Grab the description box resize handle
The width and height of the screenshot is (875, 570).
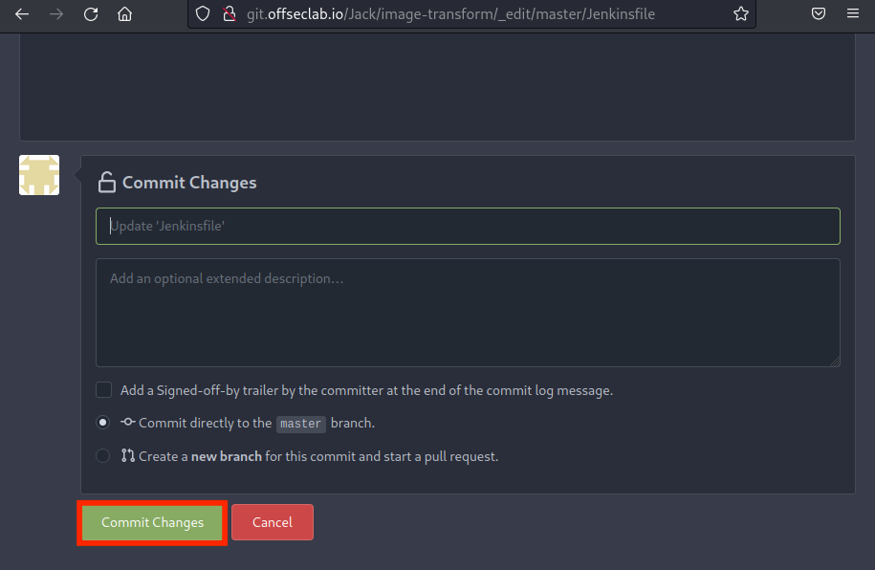coord(835,362)
